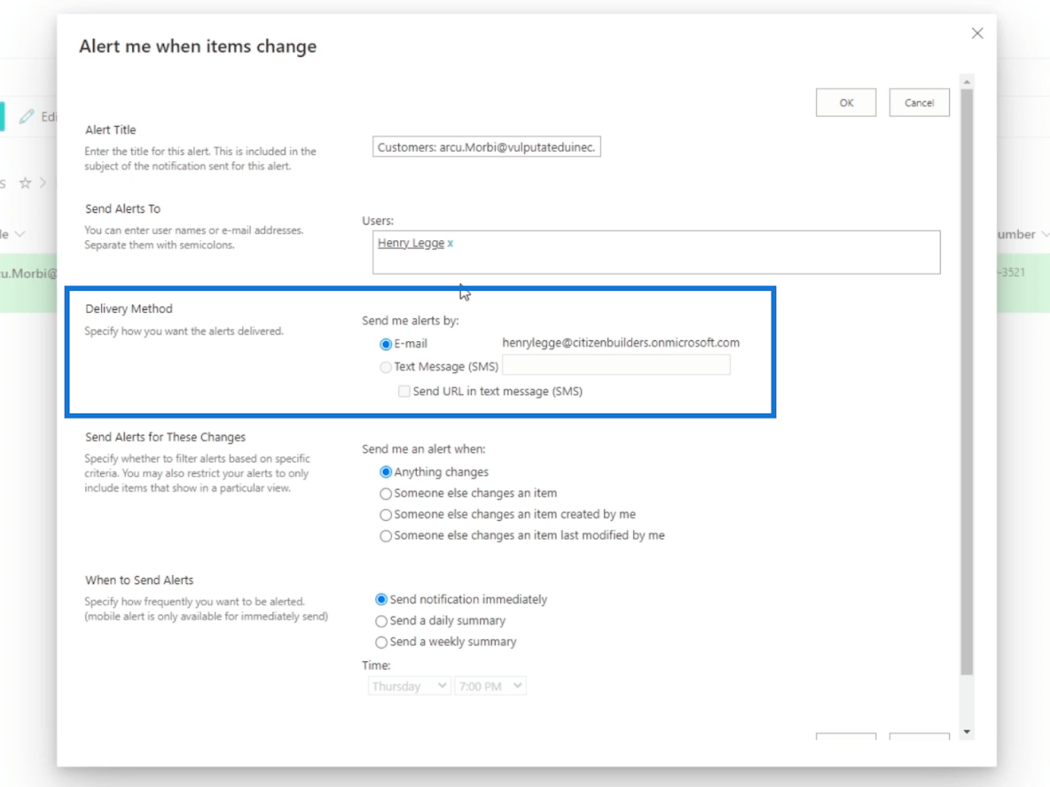Click the top Cancel button
The width and height of the screenshot is (1050, 787).
pyautogui.click(x=919, y=103)
